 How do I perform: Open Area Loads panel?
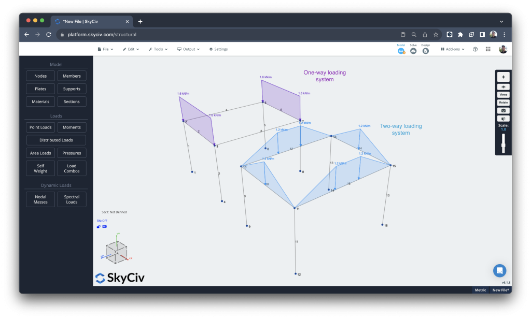click(x=40, y=153)
